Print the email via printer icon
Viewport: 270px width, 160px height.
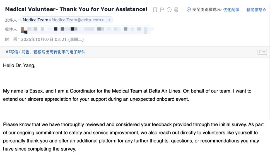point(176,10)
